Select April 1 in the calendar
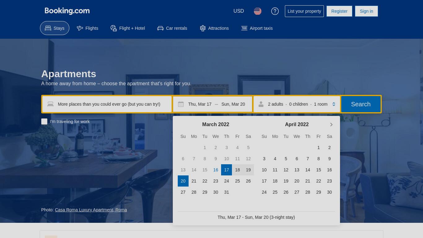This screenshot has height=238, width=423. tap(319, 148)
